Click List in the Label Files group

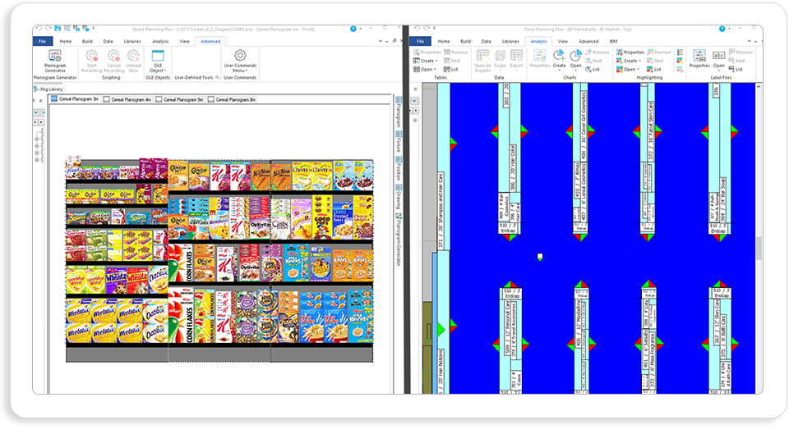[736, 69]
